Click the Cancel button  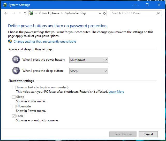point(148,134)
